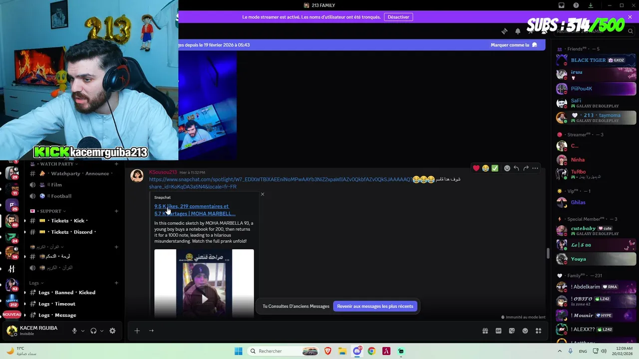Open the server with badge 312
639x359 pixels.
tap(11, 301)
